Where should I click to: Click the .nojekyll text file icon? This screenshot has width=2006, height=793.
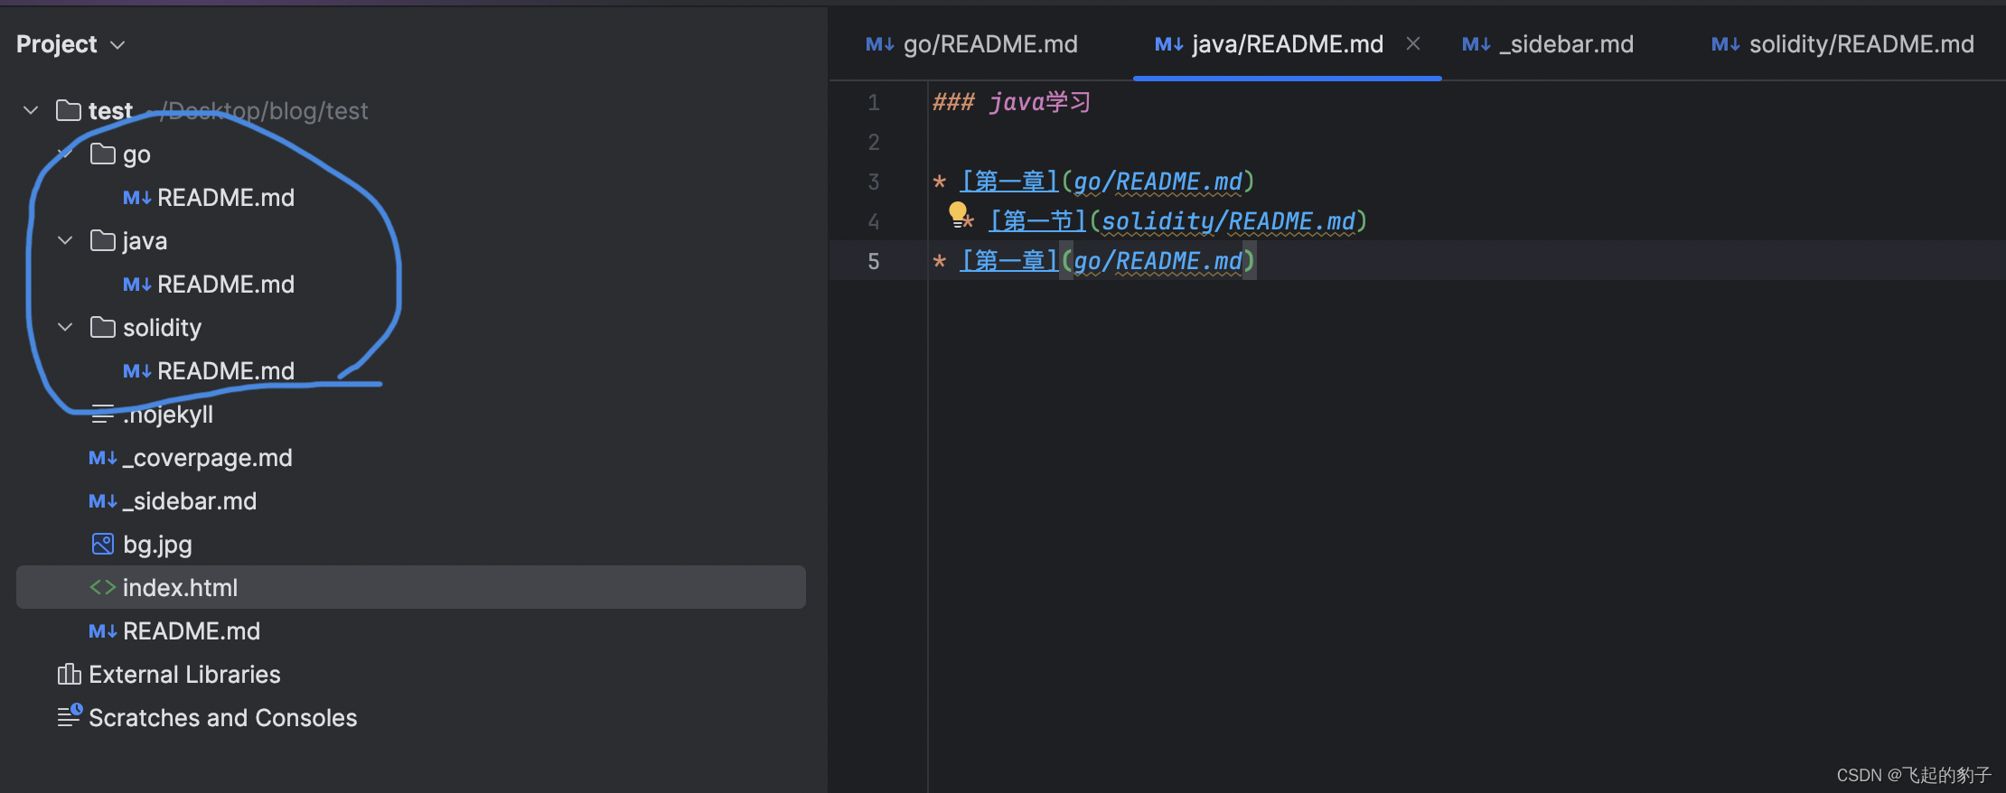pyautogui.click(x=103, y=415)
